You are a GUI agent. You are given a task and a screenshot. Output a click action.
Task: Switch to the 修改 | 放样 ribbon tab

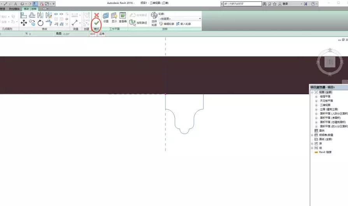(x=30, y=9)
